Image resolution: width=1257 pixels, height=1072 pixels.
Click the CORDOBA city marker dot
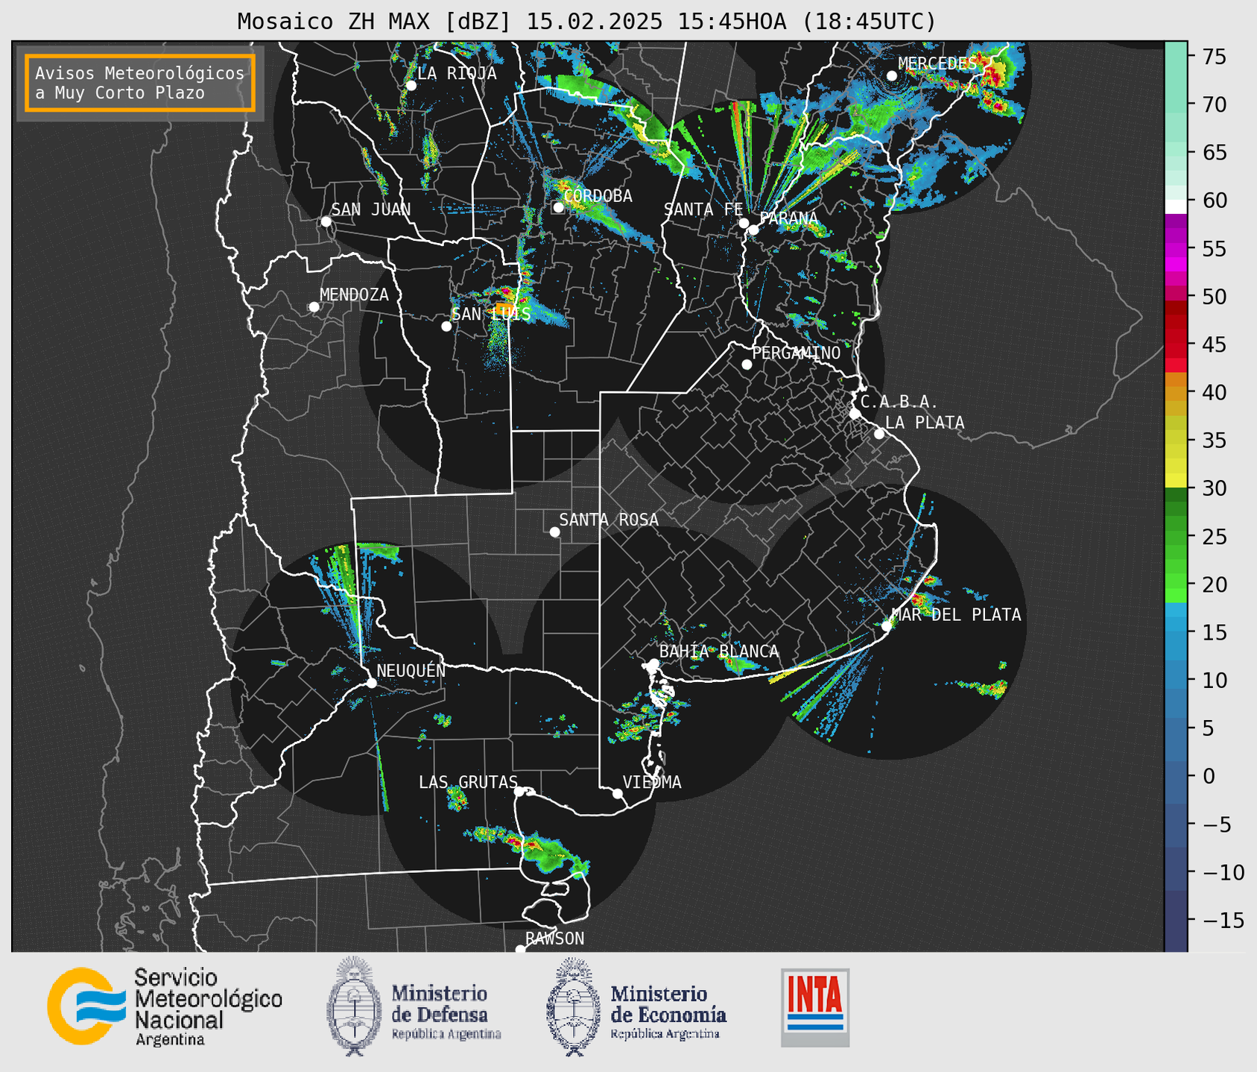coord(558,207)
